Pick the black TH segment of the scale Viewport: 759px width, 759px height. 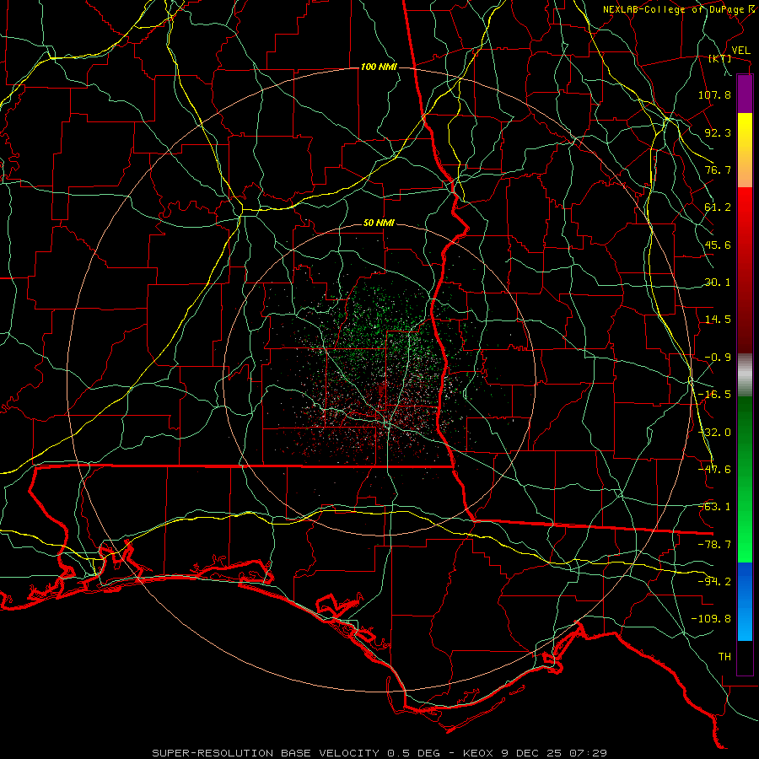(x=745, y=658)
